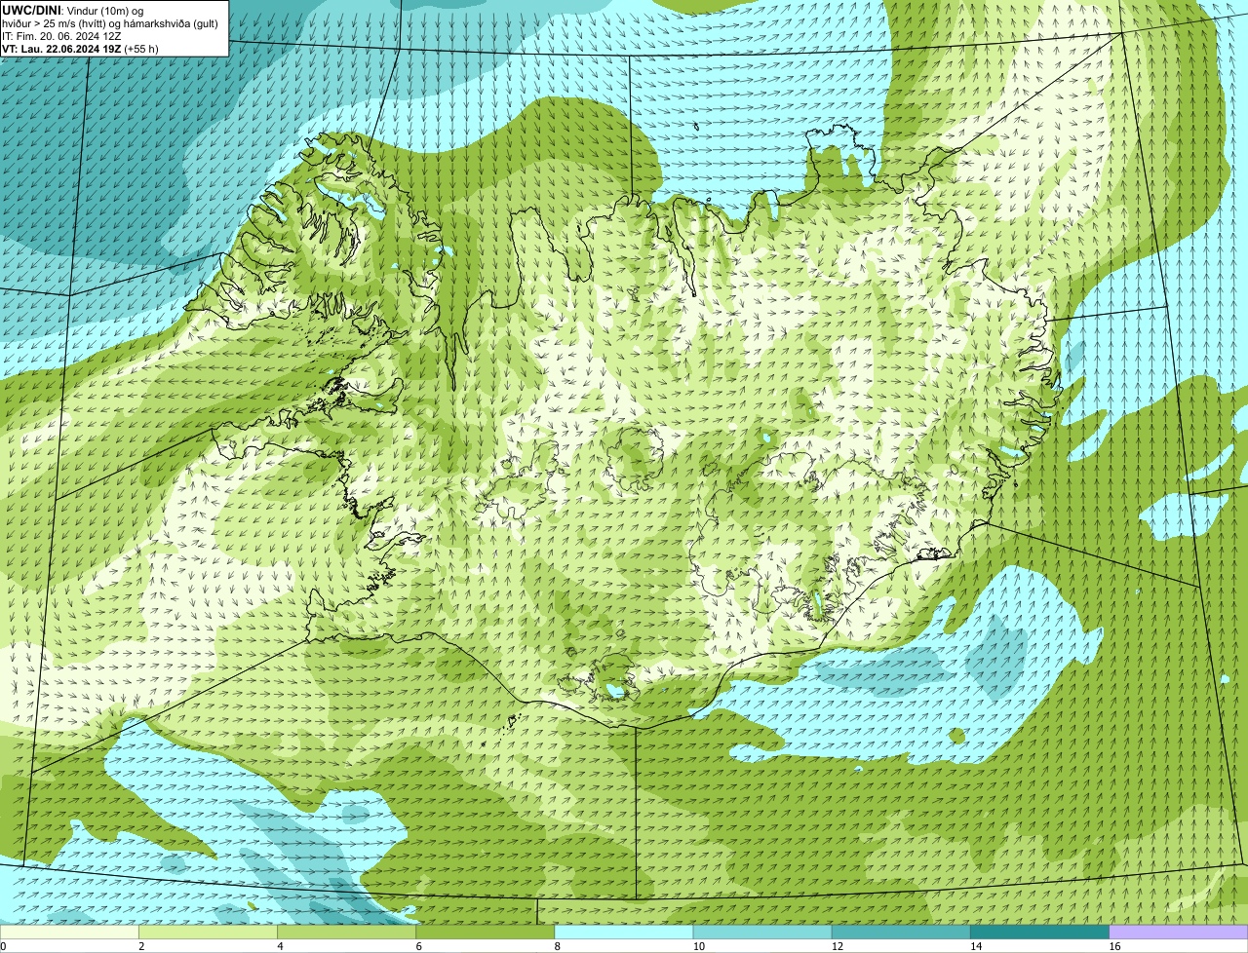Click the legend scale label "0"
This screenshot has height=953, width=1248.
pos(3,946)
